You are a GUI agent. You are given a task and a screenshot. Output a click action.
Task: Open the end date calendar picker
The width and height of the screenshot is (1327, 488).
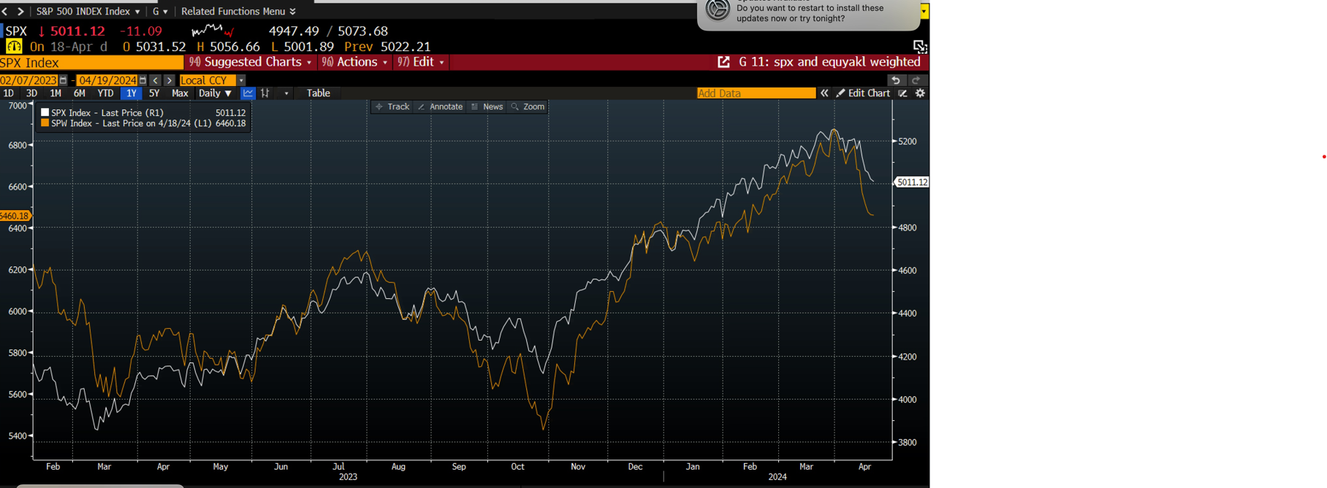(x=143, y=80)
